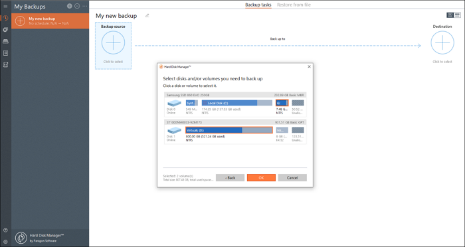Open the help icon in the sidebar
The height and width of the screenshot is (247, 465).
pyautogui.click(x=5, y=230)
